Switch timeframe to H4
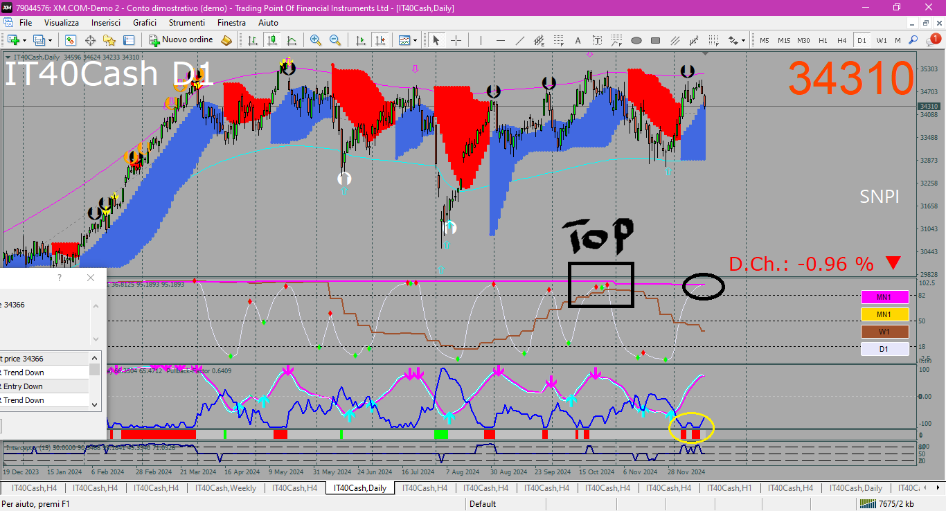 [x=842, y=40]
